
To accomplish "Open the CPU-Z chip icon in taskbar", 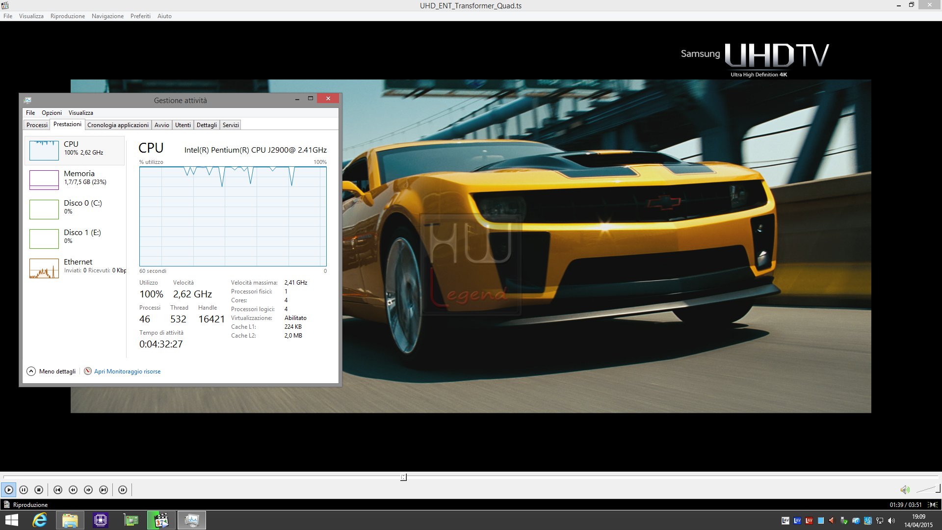I will 101,520.
